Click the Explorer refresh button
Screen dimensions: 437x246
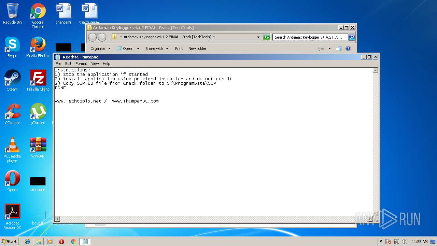[x=267, y=37]
